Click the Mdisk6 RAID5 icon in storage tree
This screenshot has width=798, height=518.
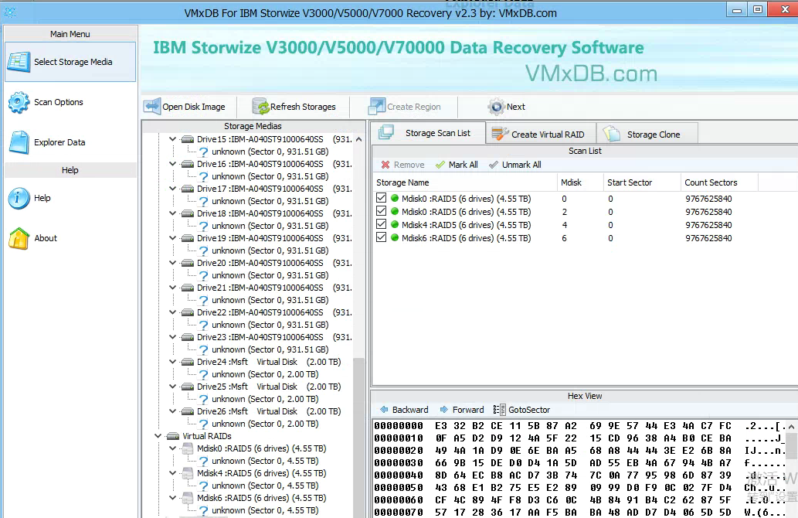pyautogui.click(x=188, y=498)
